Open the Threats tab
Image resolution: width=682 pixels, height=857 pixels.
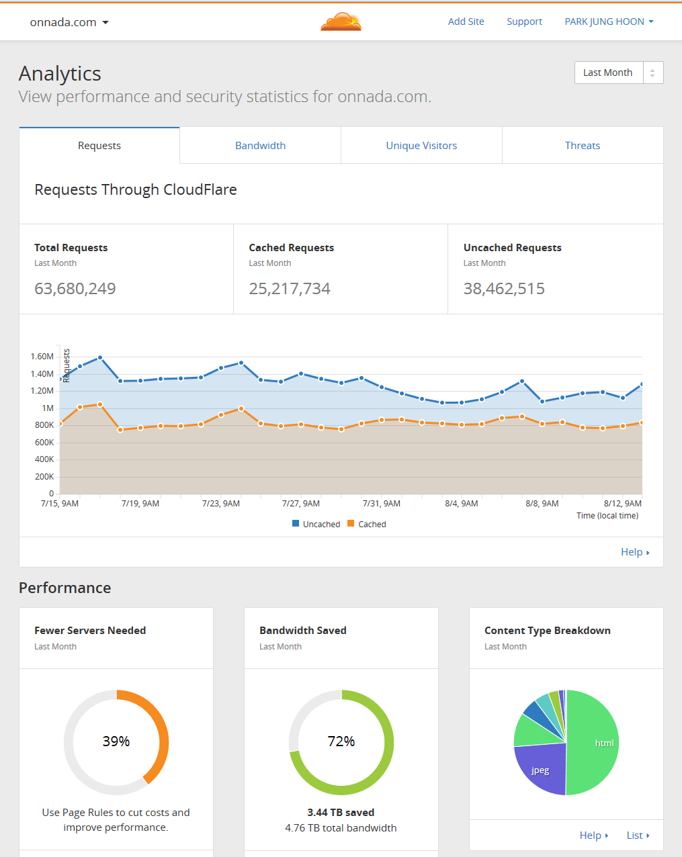pyautogui.click(x=583, y=146)
